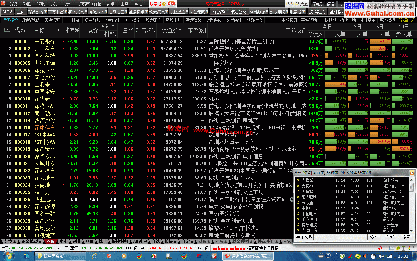Click the alert icon beside 有研硅股

coord(298,225)
